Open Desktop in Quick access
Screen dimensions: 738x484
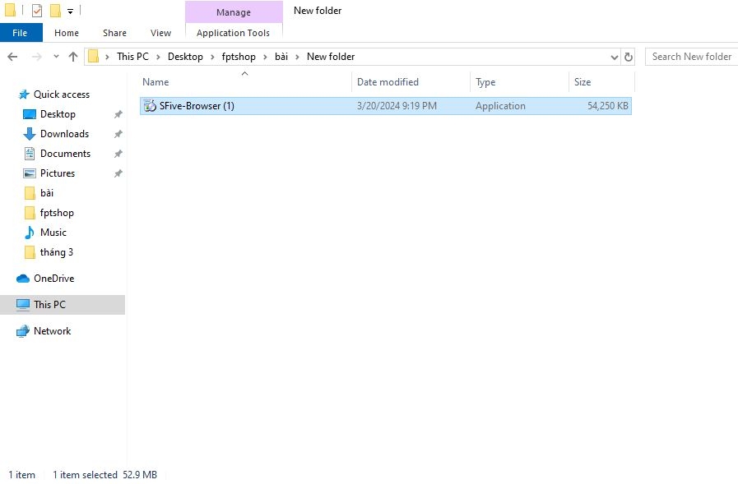click(x=58, y=114)
